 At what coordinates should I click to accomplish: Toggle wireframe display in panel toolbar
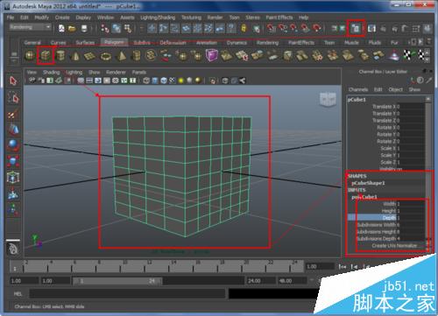click(x=146, y=81)
